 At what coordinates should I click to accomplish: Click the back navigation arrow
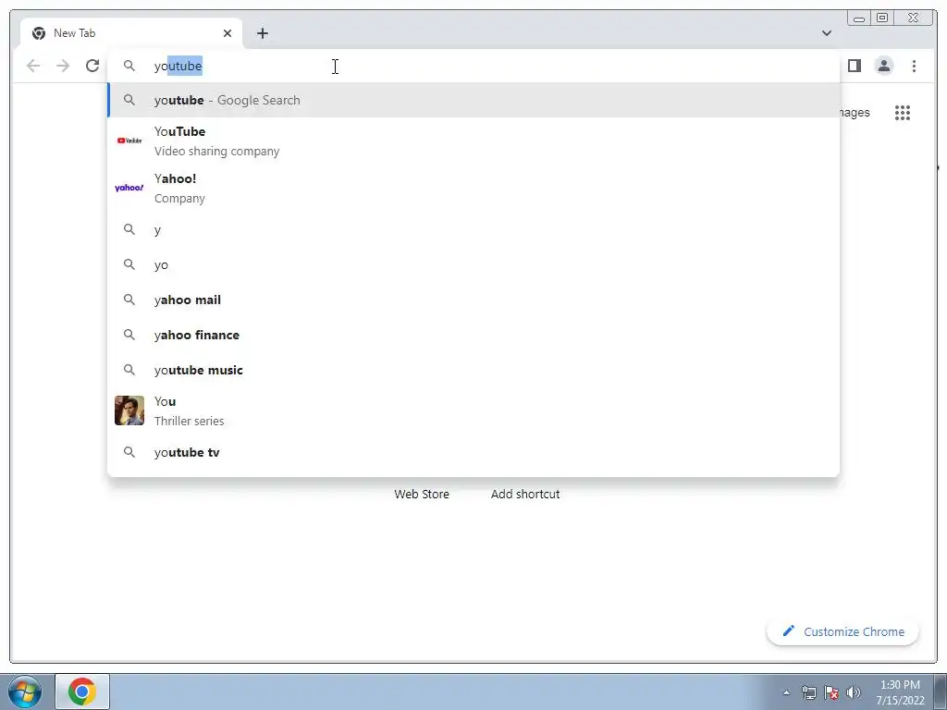33,66
